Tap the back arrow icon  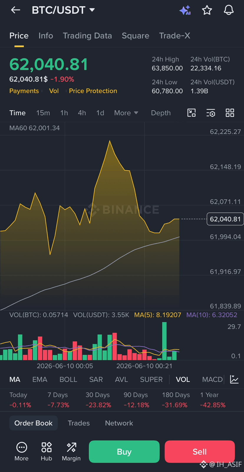[16, 10]
